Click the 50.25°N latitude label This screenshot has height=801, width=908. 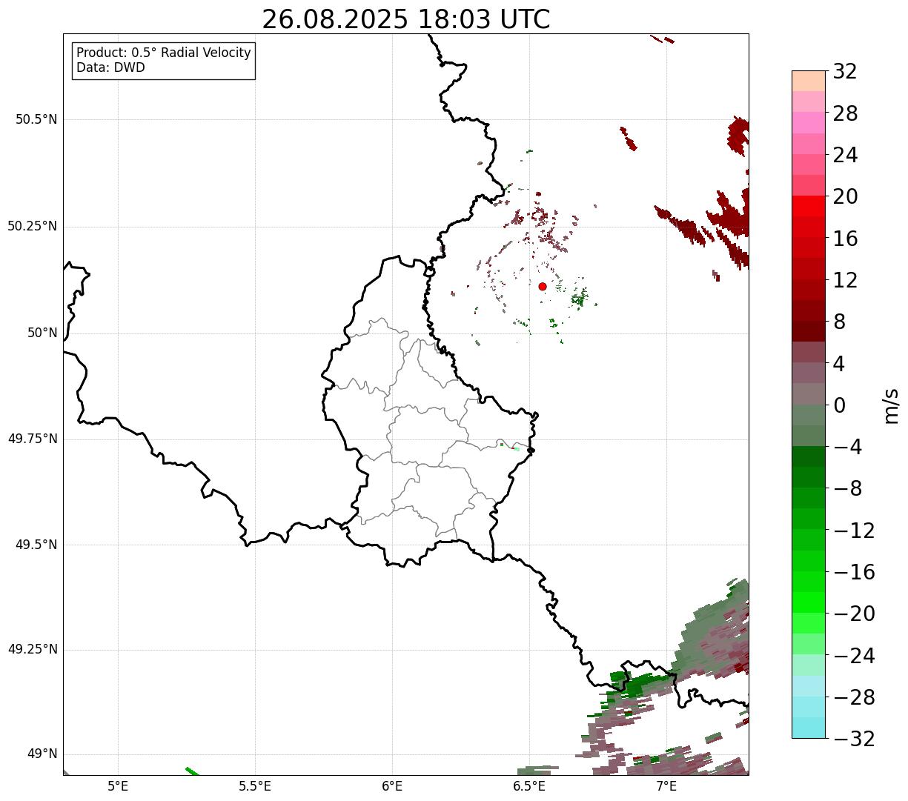point(33,226)
